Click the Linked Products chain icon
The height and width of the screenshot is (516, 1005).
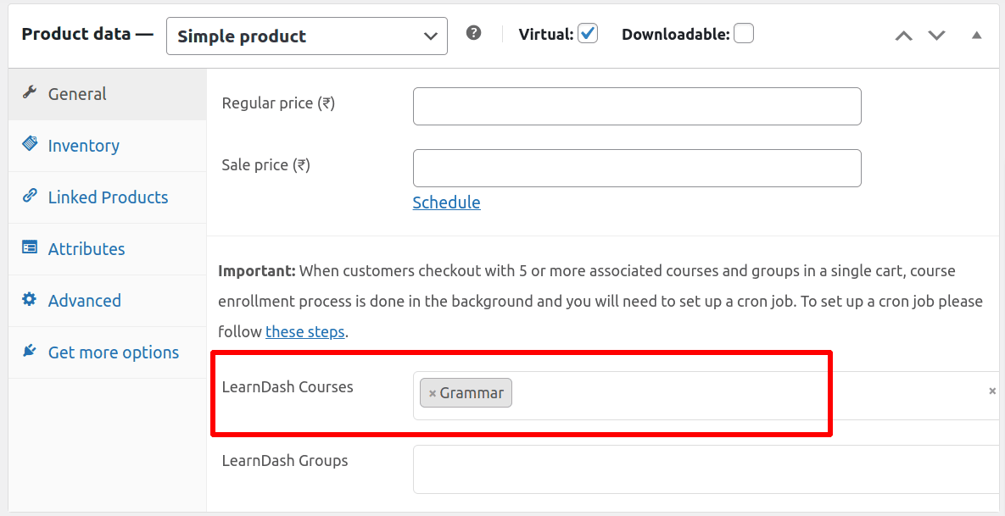30,196
